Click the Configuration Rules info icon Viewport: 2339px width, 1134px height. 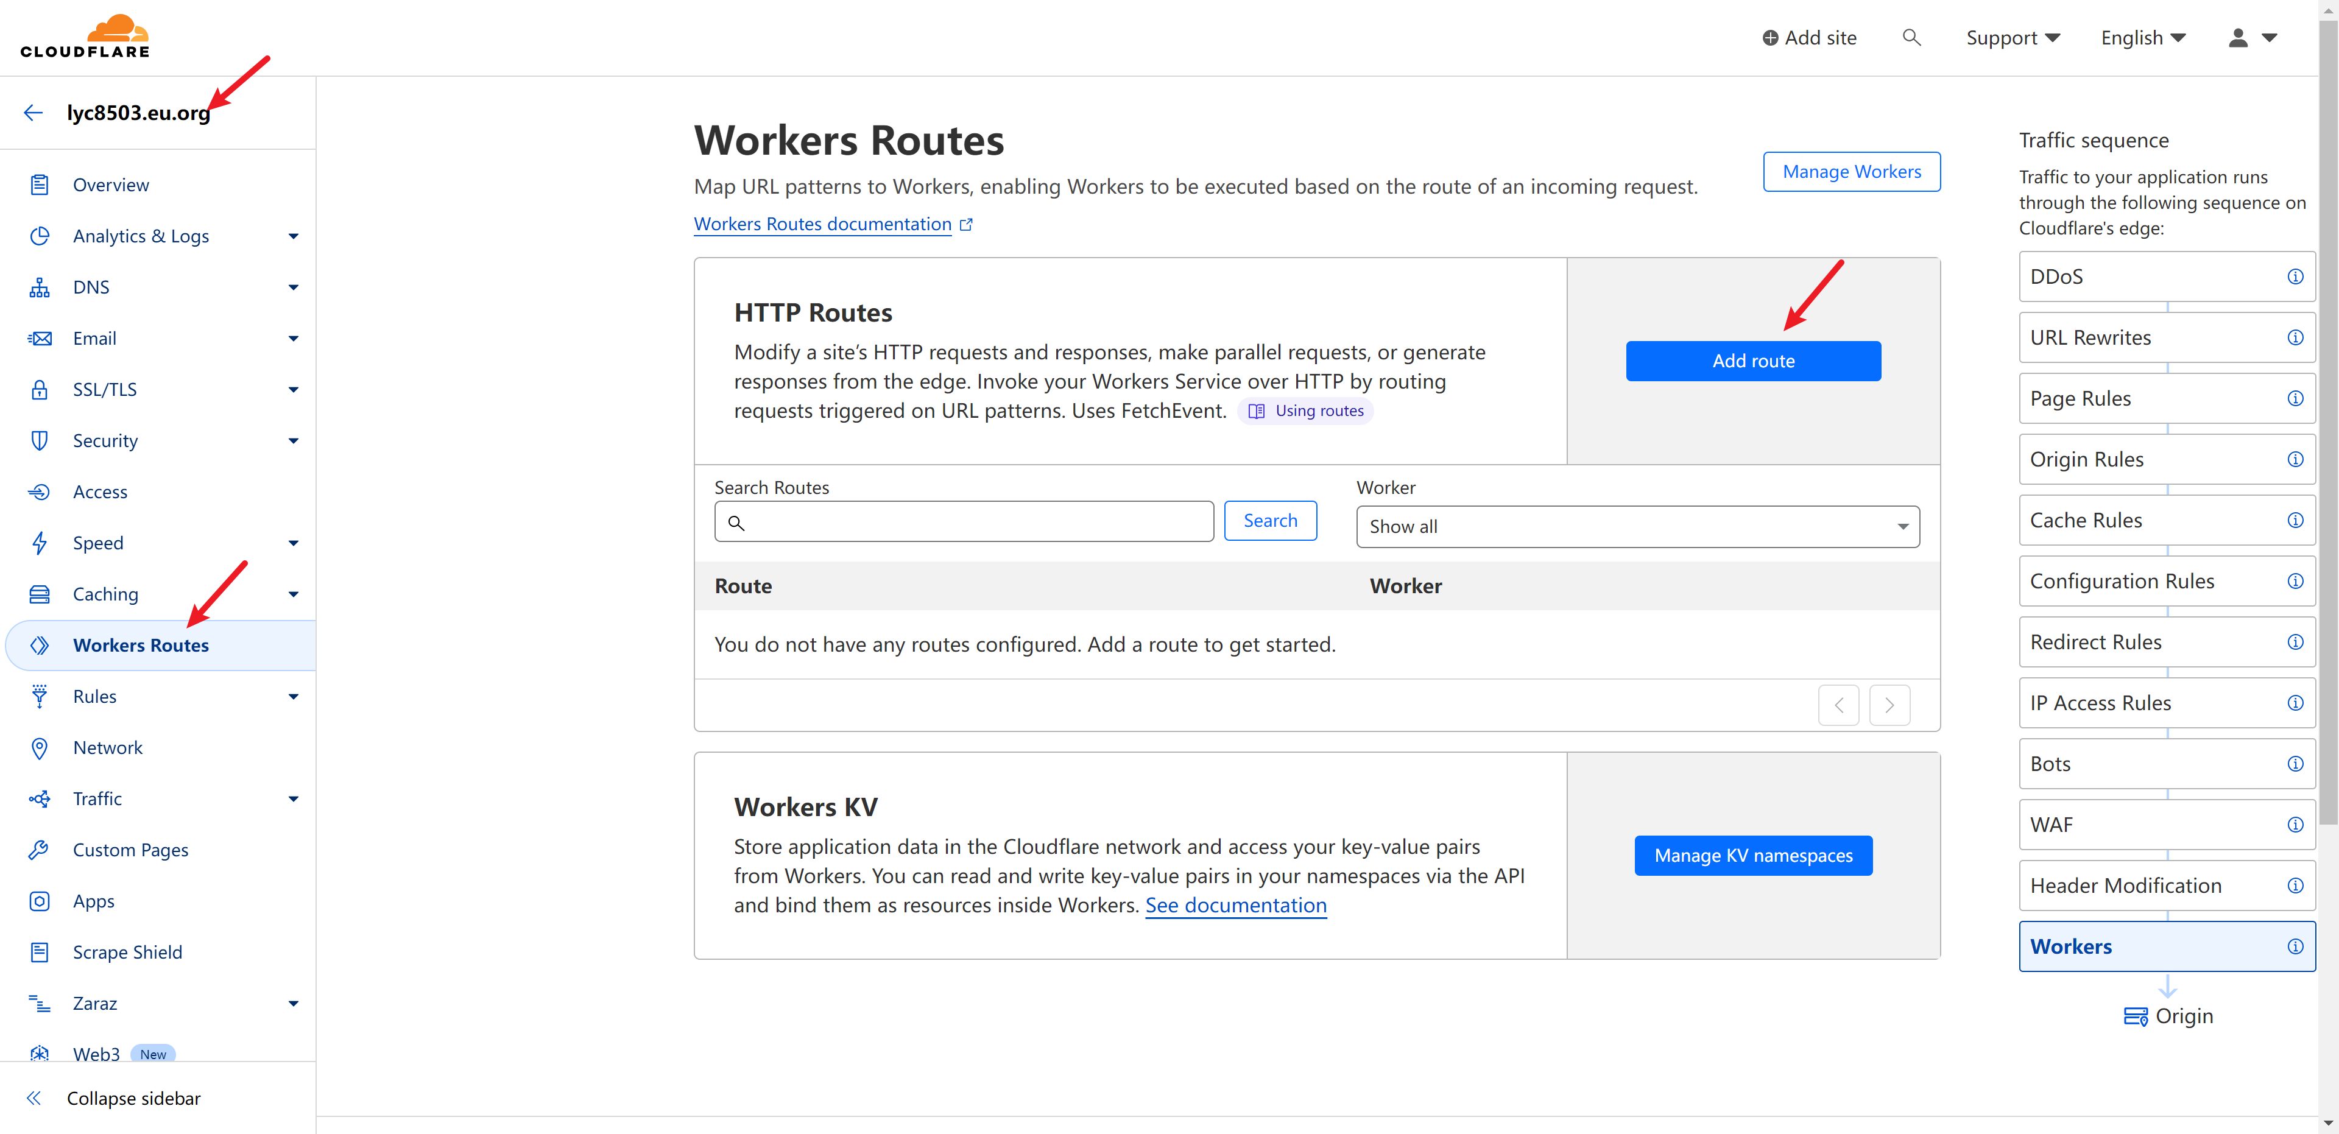click(2295, 580)
